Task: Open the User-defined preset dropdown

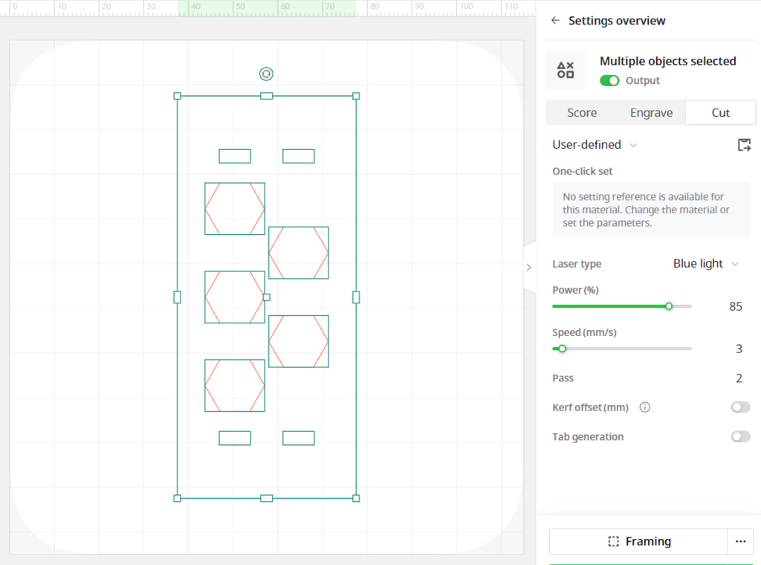Action: coord(595,145)
